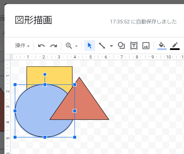Click the zoom magnifier icon
Image resolution: width=184 pixels, height=154 pixels.
pos(69,46)
